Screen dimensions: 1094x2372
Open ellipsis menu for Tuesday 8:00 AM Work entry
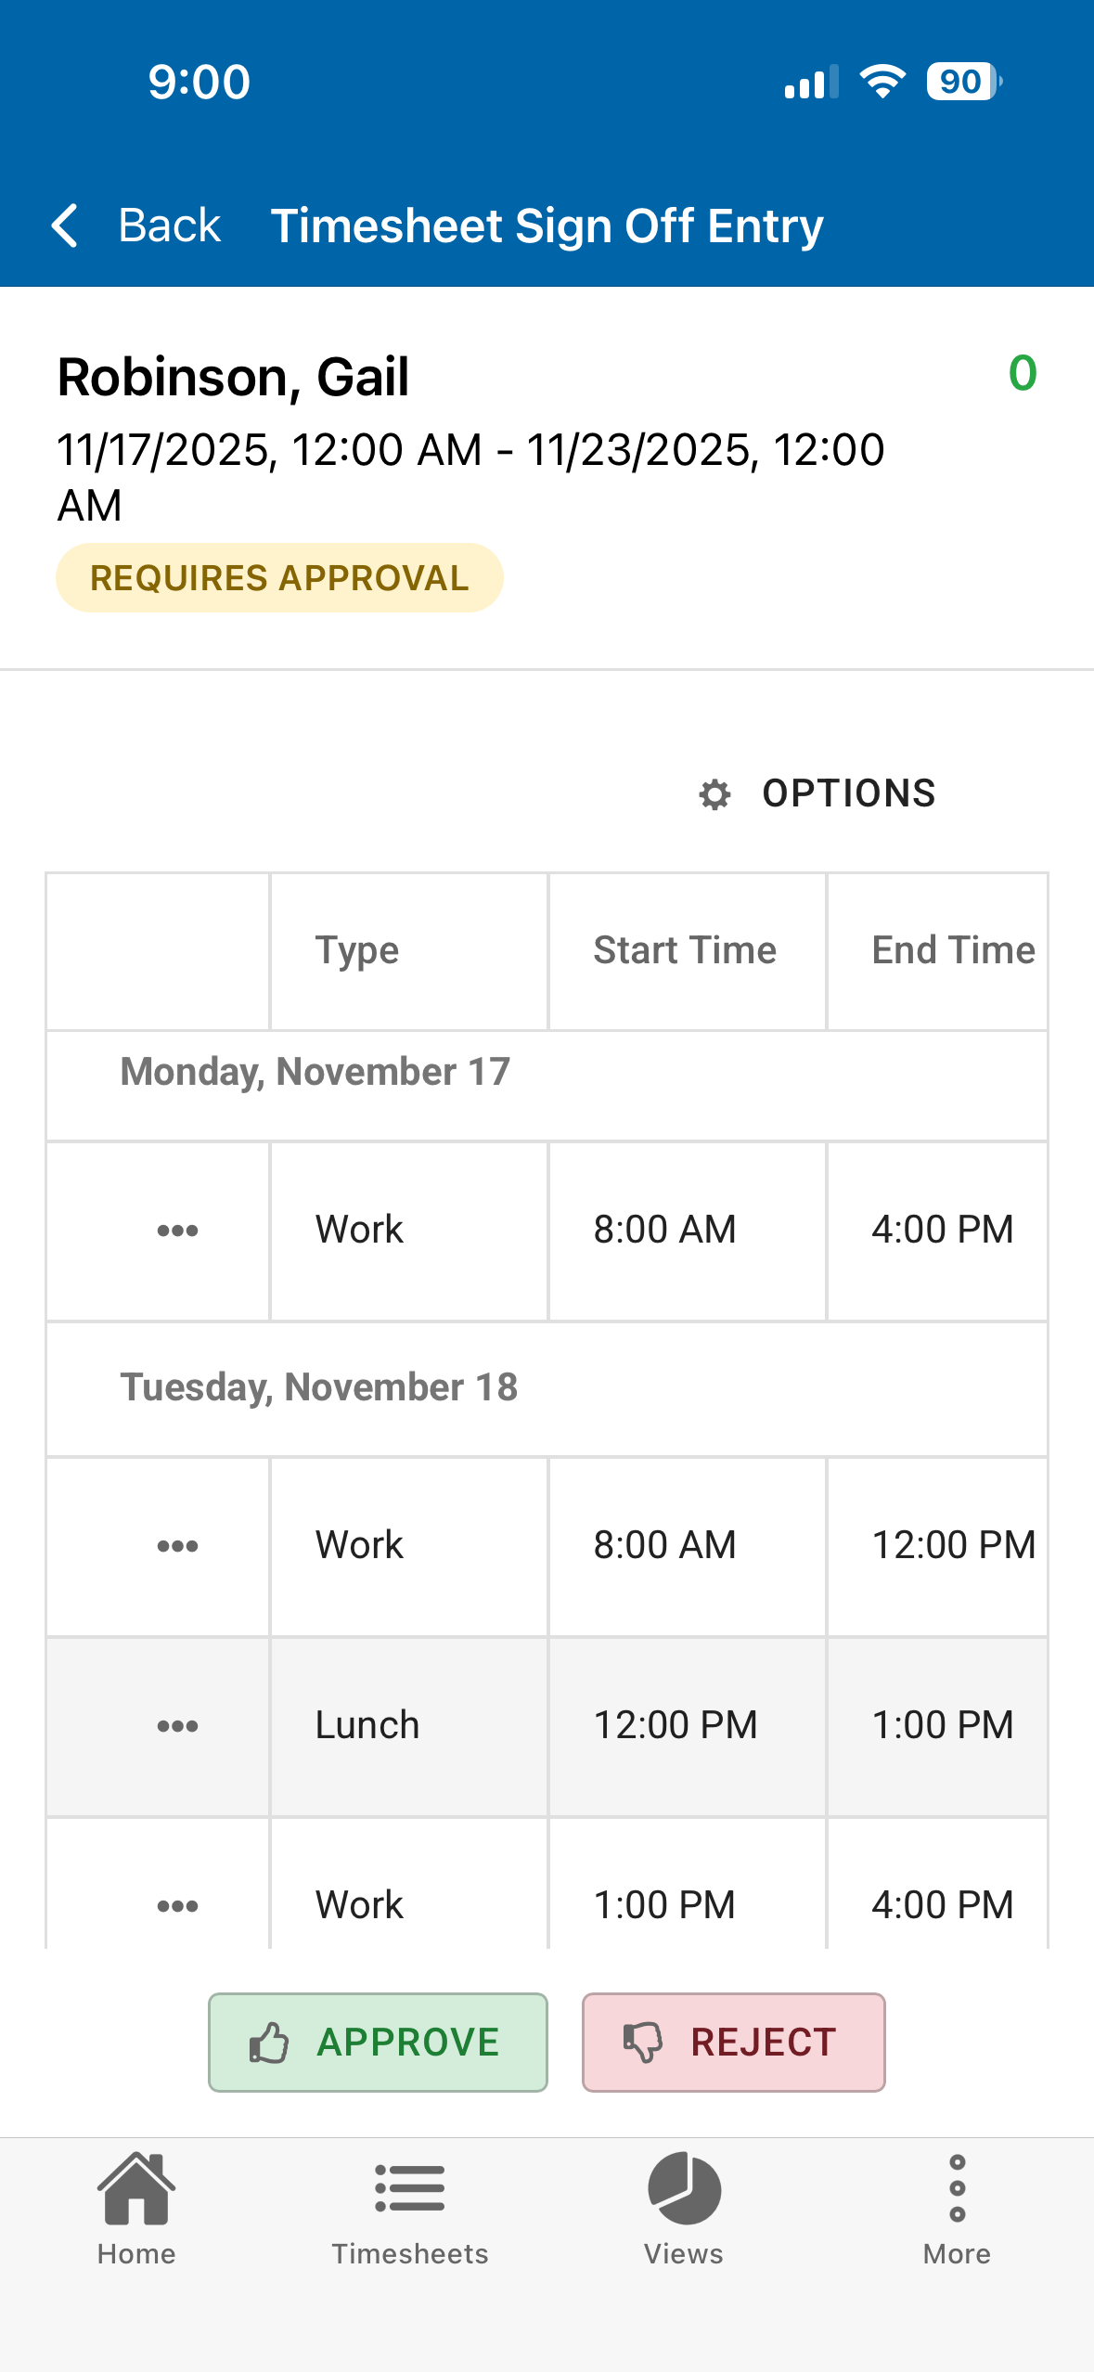[177, 1546]
